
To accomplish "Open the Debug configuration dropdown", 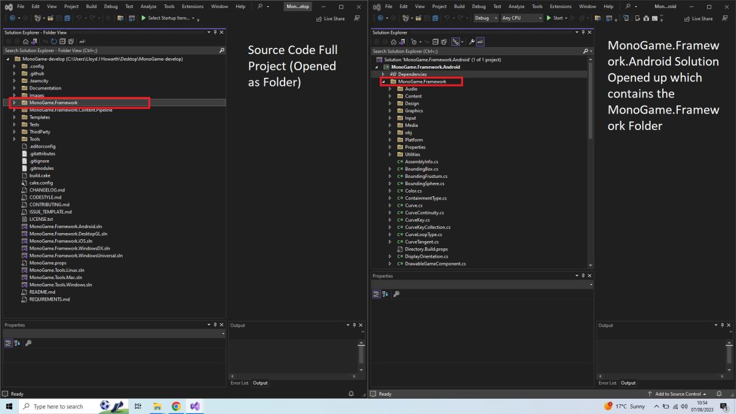I will 485,18.
